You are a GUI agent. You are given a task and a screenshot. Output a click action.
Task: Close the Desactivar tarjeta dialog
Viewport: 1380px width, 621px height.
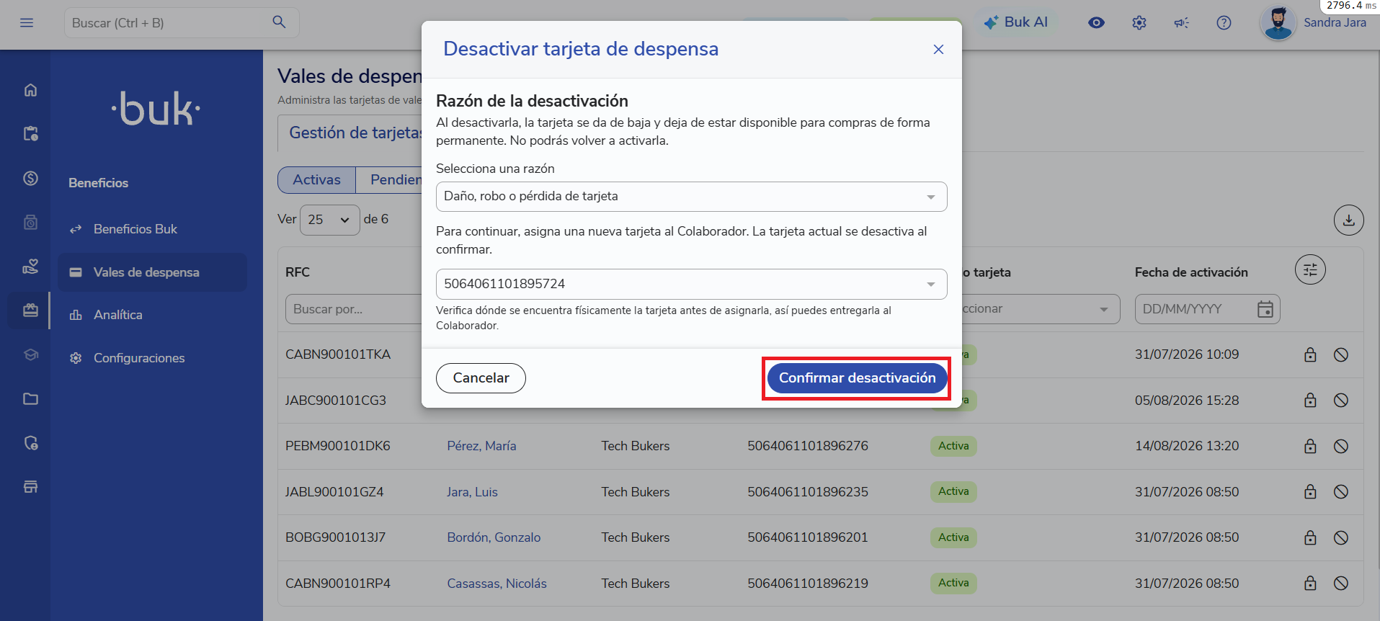tap(938, 49)
